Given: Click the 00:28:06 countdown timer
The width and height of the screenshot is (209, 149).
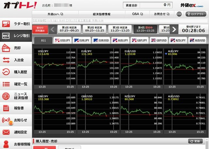Looking at the screenshot, I should coord(194,30).
